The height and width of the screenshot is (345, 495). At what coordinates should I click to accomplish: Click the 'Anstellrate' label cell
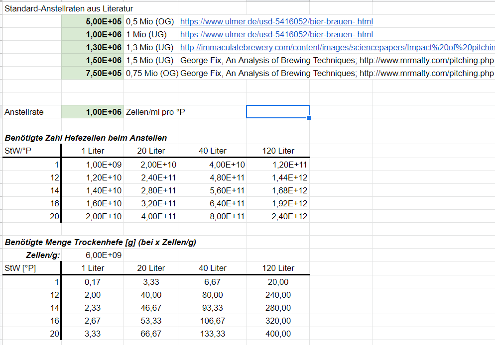(x=24, y=112)
